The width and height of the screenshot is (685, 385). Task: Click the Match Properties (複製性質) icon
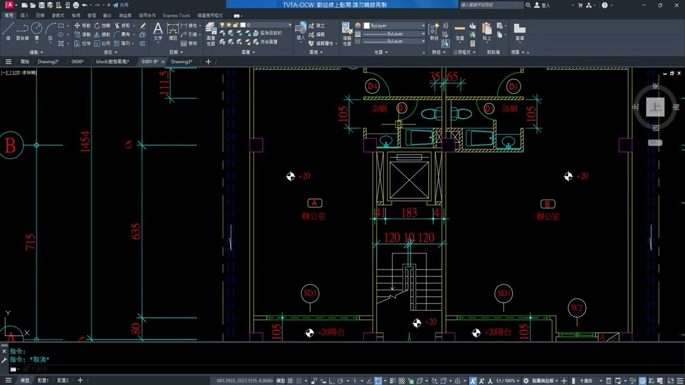pyautogui.click(x=347, y=34)
